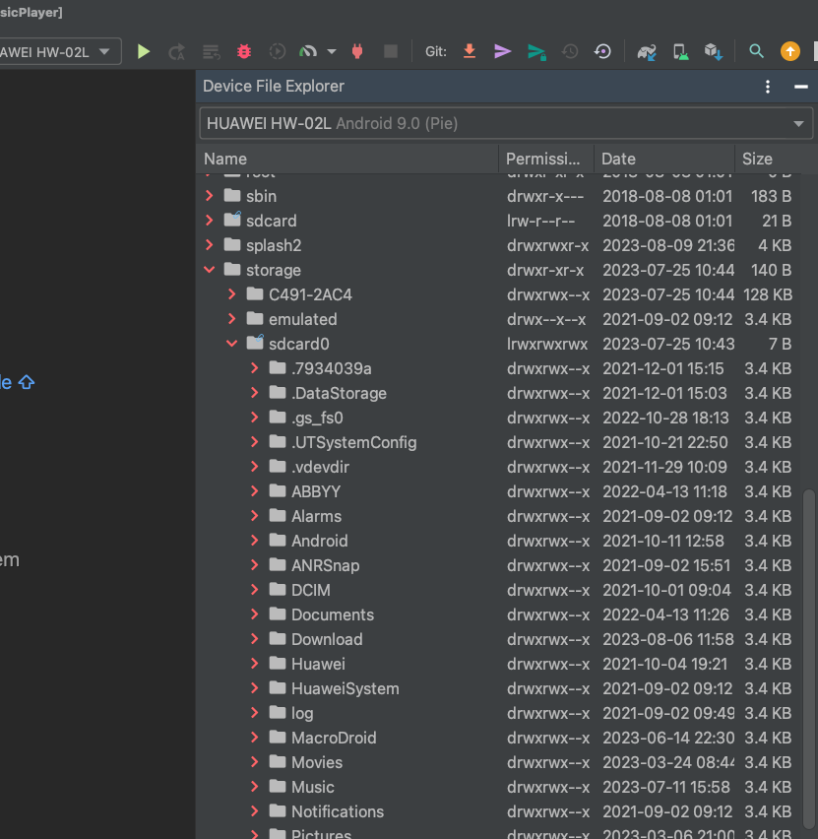Click the Git Update Project arrow

470,51
